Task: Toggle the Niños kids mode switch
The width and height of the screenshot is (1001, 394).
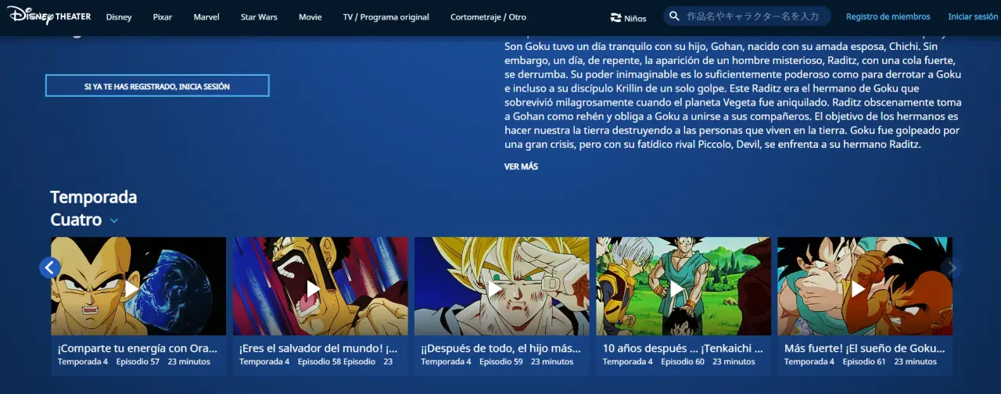Action: 628,17
